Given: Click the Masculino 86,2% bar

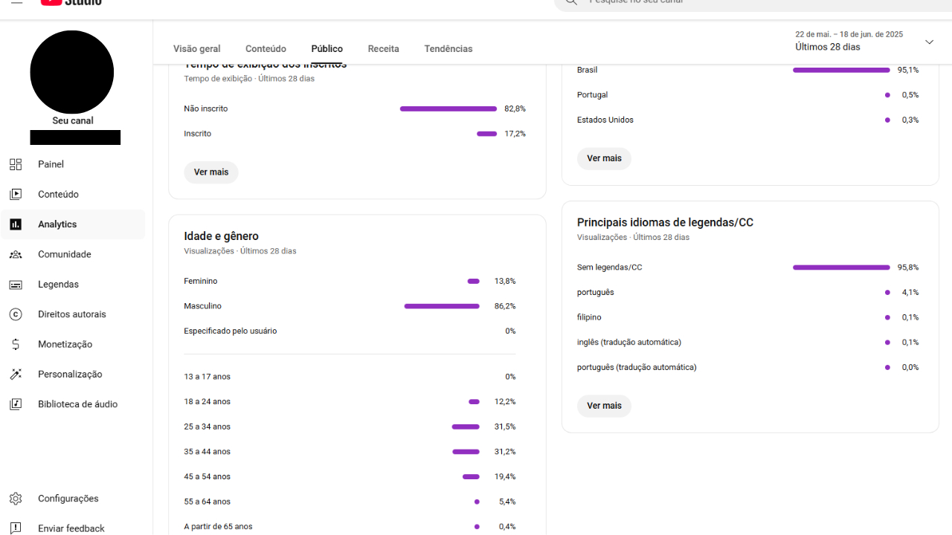Looking at the screenshot, I should [x=442, y=306].
